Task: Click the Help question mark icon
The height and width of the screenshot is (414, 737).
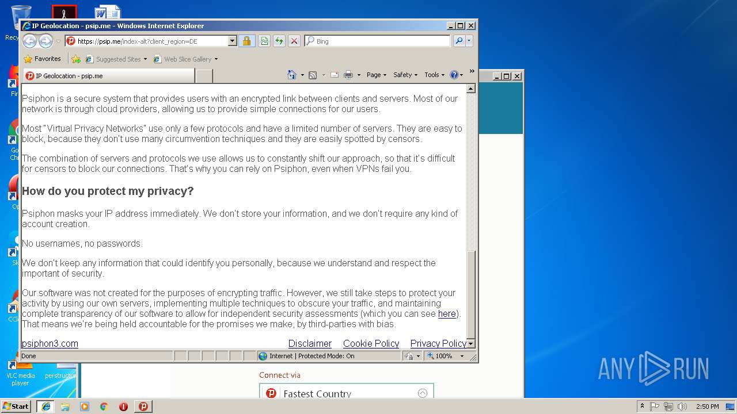Action: pyautogui.click(x=454, y=75)
